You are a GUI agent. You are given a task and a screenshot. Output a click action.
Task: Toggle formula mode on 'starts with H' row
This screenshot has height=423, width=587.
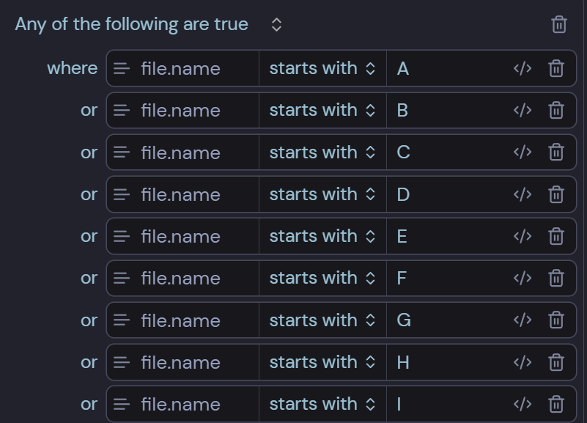pos(523,362)
